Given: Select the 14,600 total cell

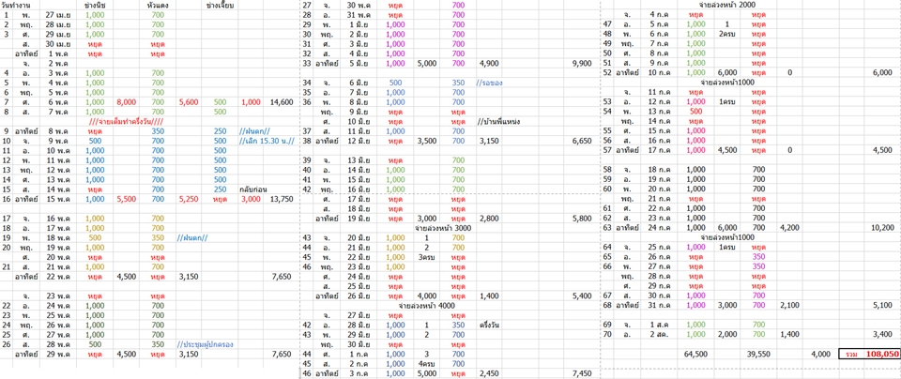Looking at the screenshot, I should pyautogui.click(x=281, y=102).
